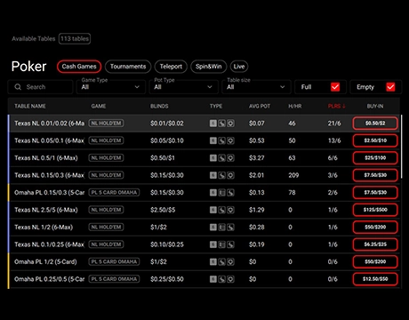The height and width of the screenshot is (320, 409).
Task: Click the $0.10/$0.25 blinds value
Action: pos(167,244)
